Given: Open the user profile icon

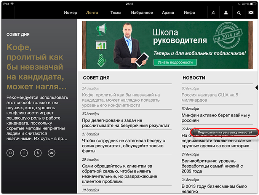Looking at the screenshot, I should click(x=226, y=13).
